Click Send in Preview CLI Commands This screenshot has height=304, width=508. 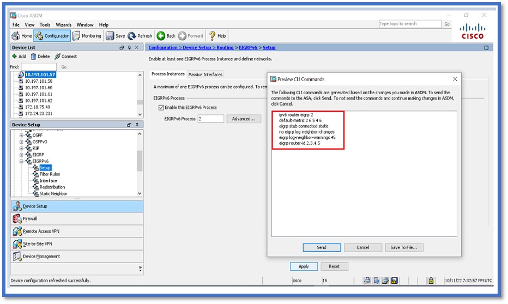coord(322,248)
